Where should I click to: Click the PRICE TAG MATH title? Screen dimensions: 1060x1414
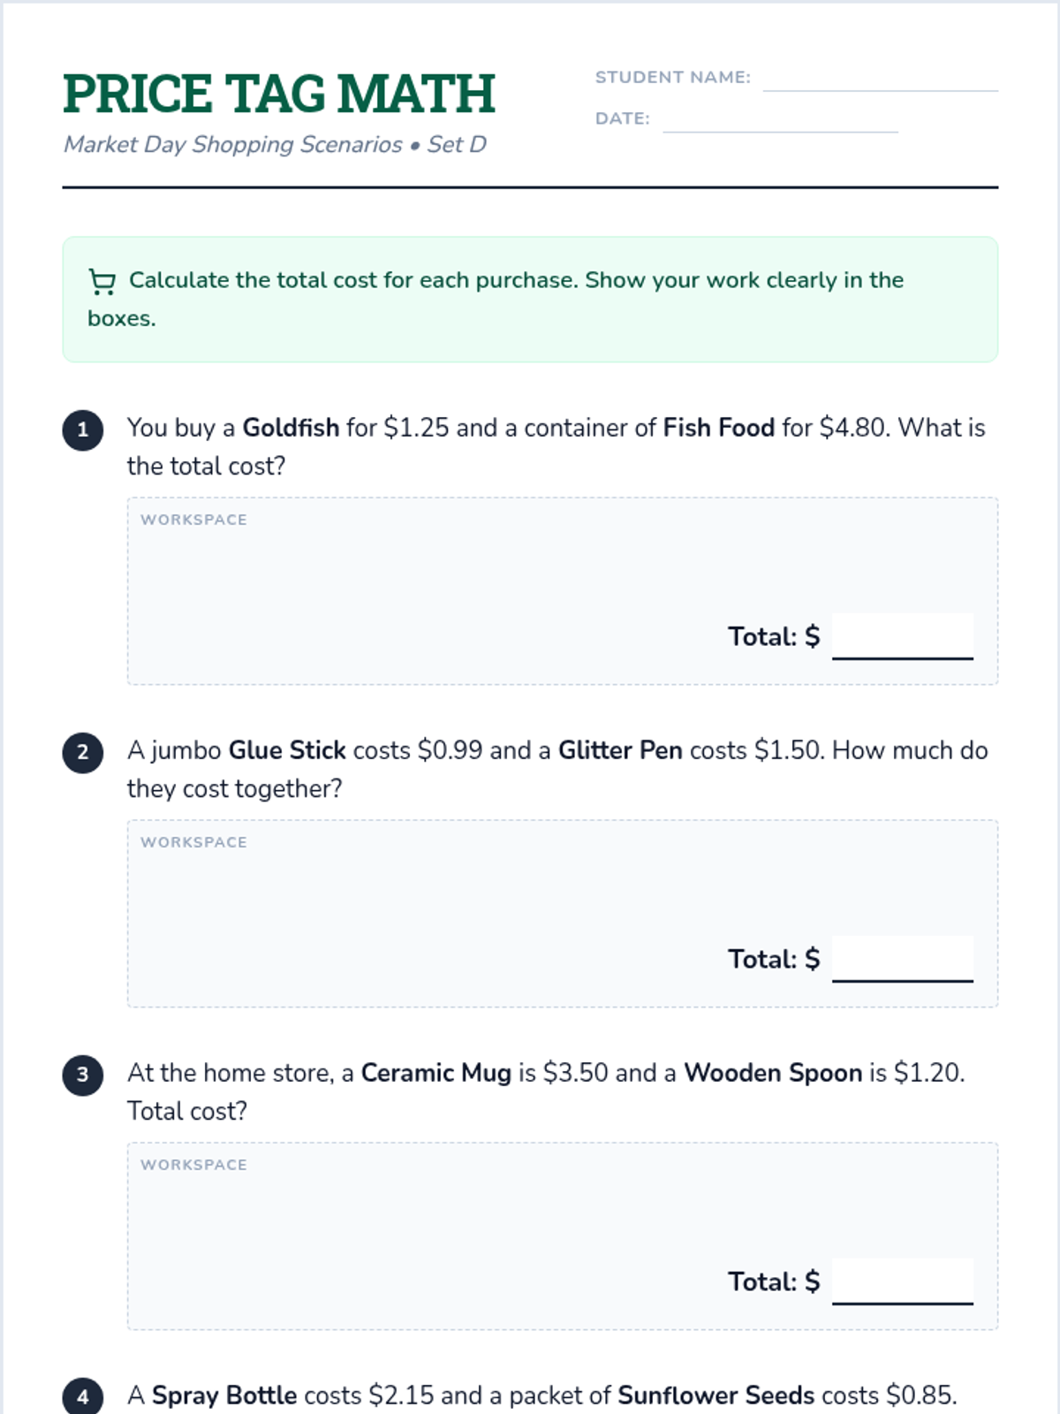[x=279, y=94]
